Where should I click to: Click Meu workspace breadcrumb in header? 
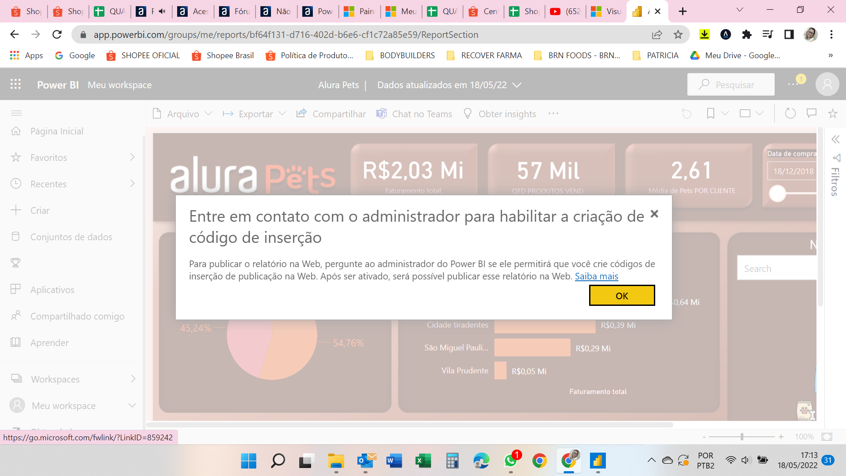(x=119, y=85)
